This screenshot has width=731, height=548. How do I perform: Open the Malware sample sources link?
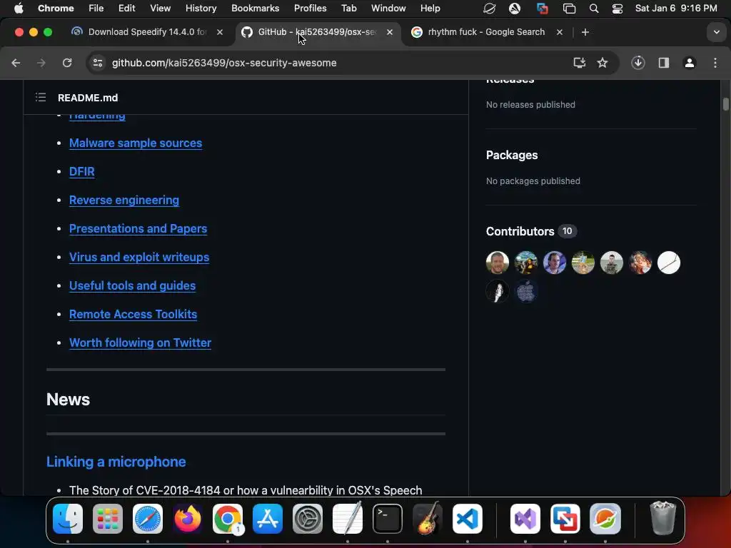coord(136,143)
